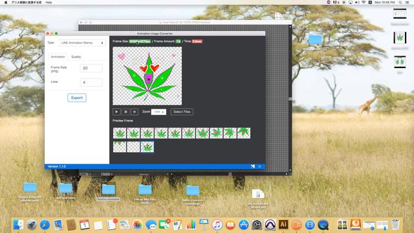The height and width of the screenshot is (233, 414).
Task: Open Messages from the Dock
Action: point(151,225)
